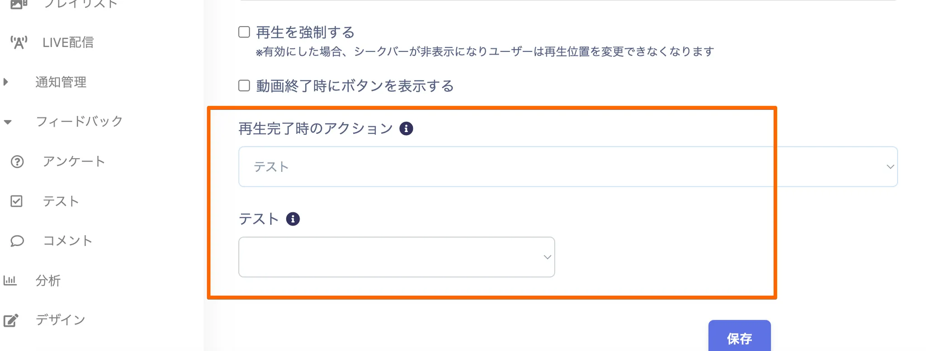The height and width of the screenshot is (351, 926).
Task: Open LIVE配信 from the sidebar
Action: 68,43
